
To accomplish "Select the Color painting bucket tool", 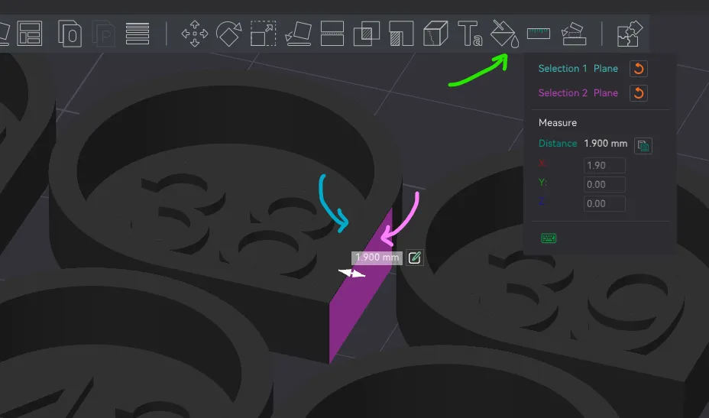I will [504, 34].
